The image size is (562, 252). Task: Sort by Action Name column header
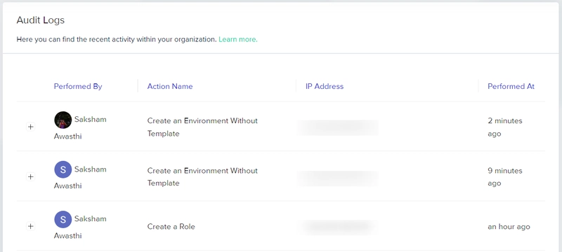point(170,86)
